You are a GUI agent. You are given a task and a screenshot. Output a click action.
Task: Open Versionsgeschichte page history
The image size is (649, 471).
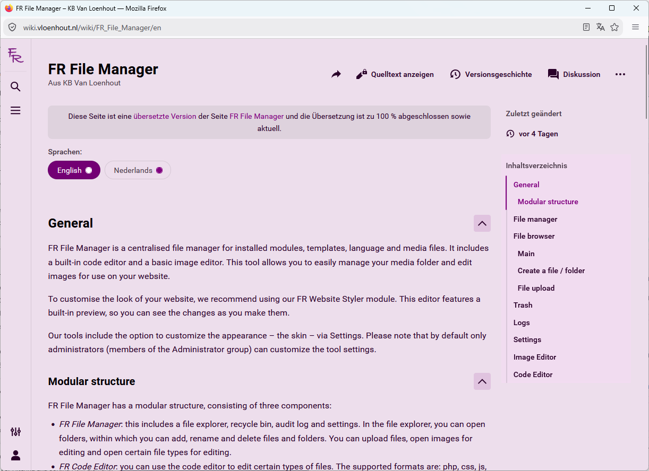click(491, 74)
